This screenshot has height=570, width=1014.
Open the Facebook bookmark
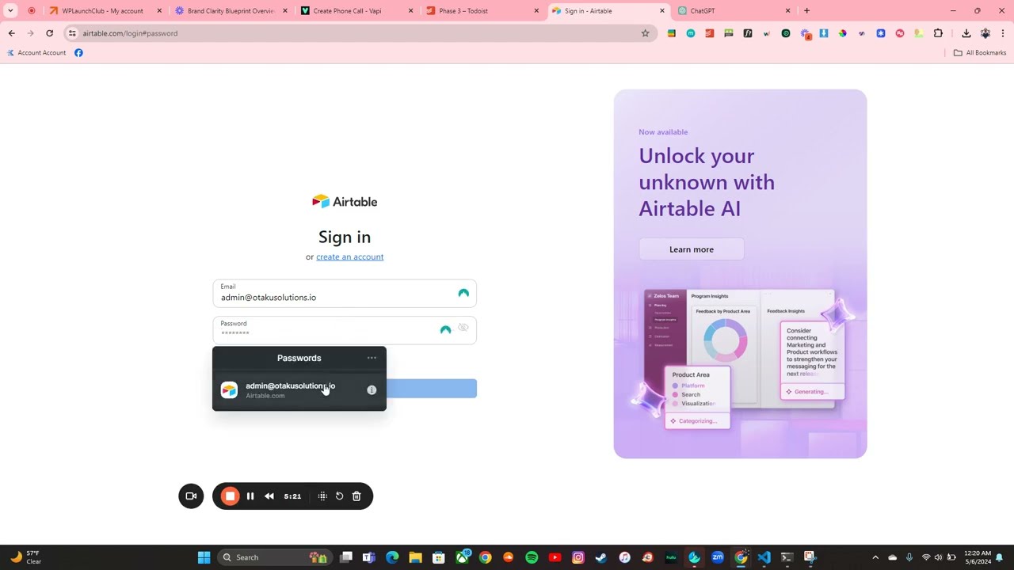point(78,53)
